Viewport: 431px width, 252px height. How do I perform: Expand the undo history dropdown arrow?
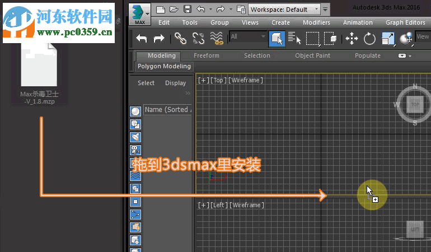pos(210,9)
